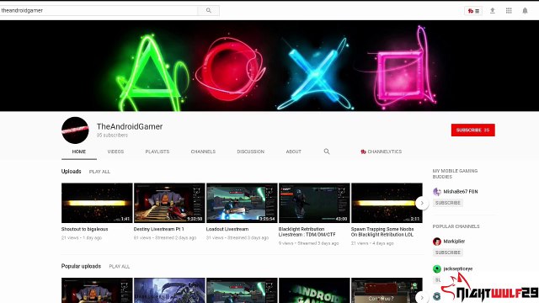Switch to the Home tab

pyautogui.click(x=79, y=151)
